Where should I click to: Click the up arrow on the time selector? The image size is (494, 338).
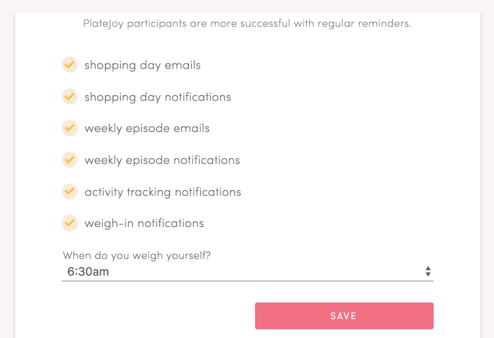[x=428, y=269]
